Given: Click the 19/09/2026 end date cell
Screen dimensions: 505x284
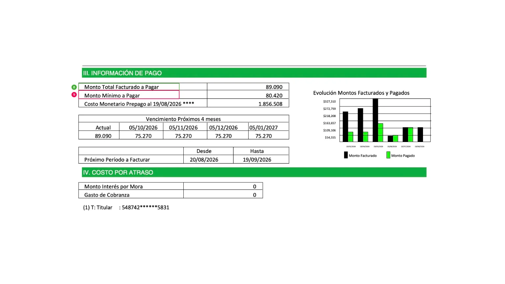Looking at the screenshot, I should tap(257, 160).
